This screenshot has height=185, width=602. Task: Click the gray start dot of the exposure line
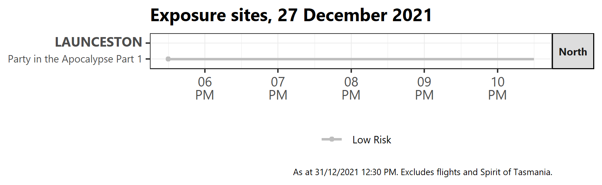coord(168,59)
